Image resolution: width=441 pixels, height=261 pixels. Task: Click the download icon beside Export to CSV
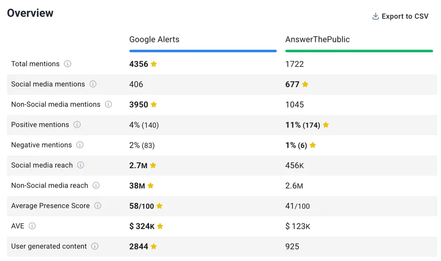click(x=375, y=16)
